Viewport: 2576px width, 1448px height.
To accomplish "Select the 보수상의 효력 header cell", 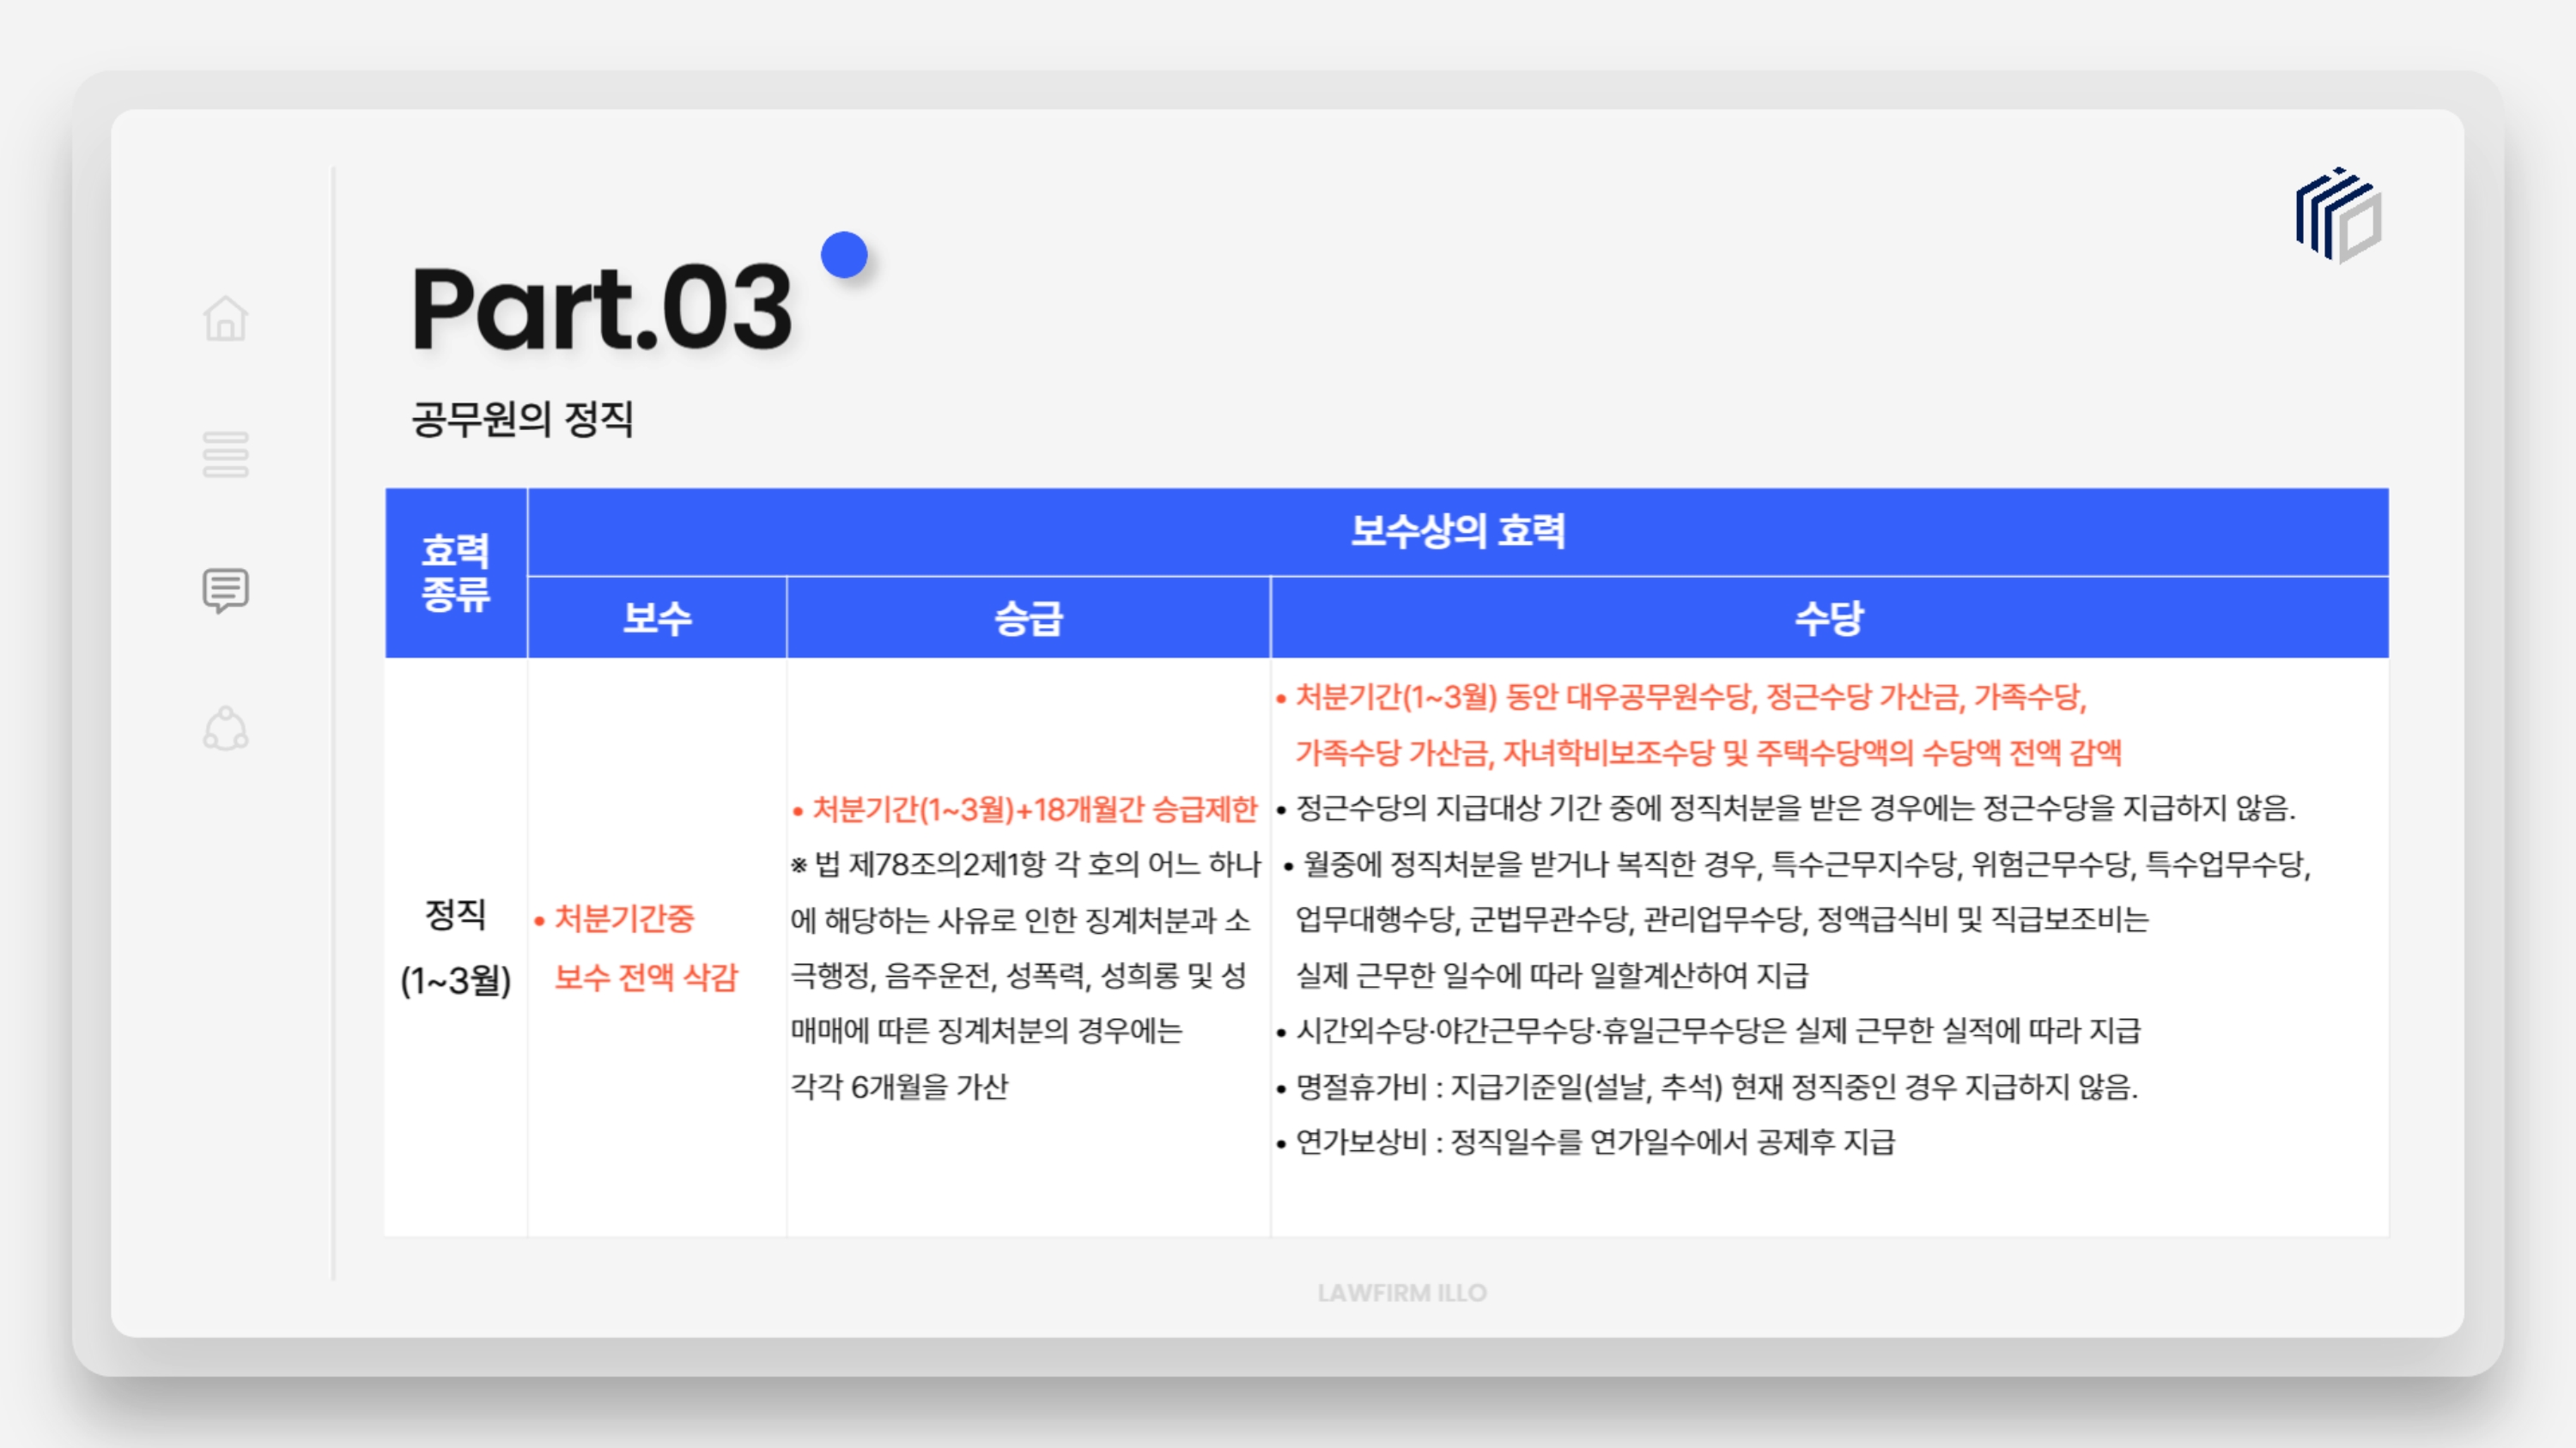I will [x=1457, y=530].
